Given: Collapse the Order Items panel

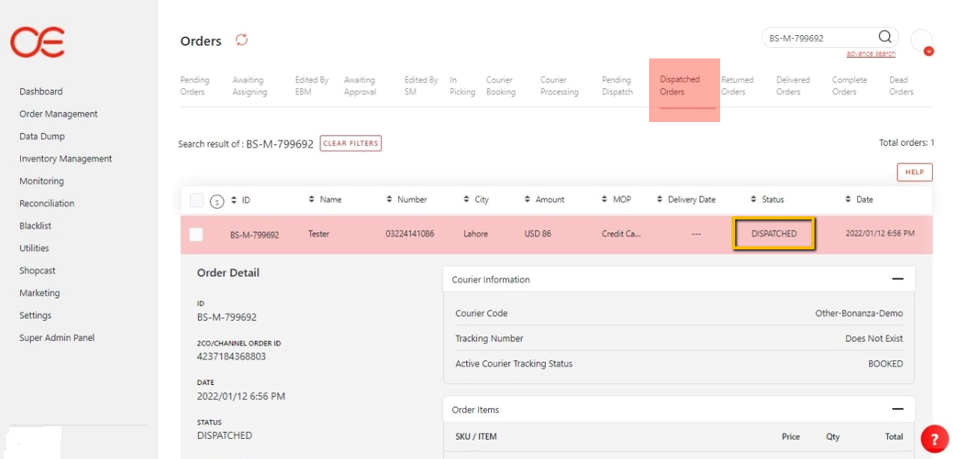Looking at the screenshot, I should pyautogui.click(x=897, y=410).
